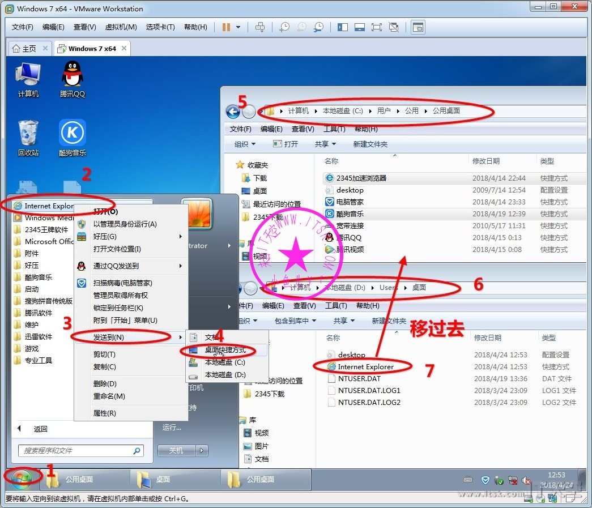Select the 电脑管家 shortcut in the file list

(350, 202)
